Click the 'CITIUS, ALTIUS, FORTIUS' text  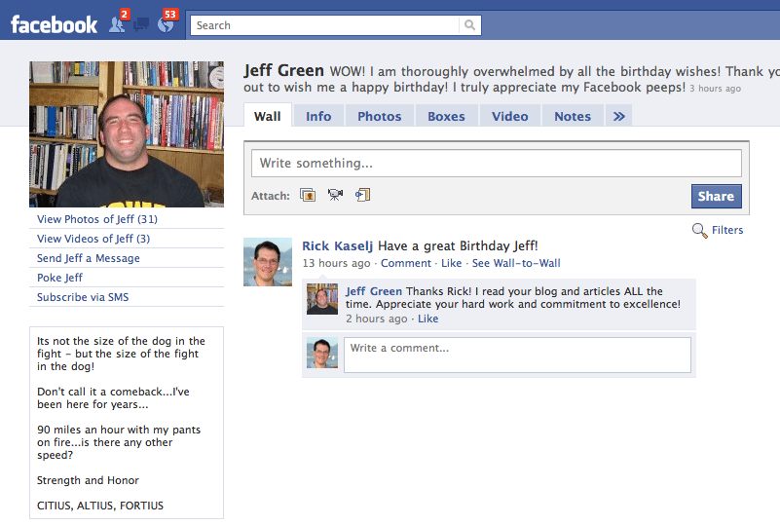click(x=100, y=506)
